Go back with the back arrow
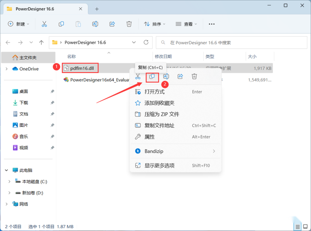311x231 pixels. 8,43
